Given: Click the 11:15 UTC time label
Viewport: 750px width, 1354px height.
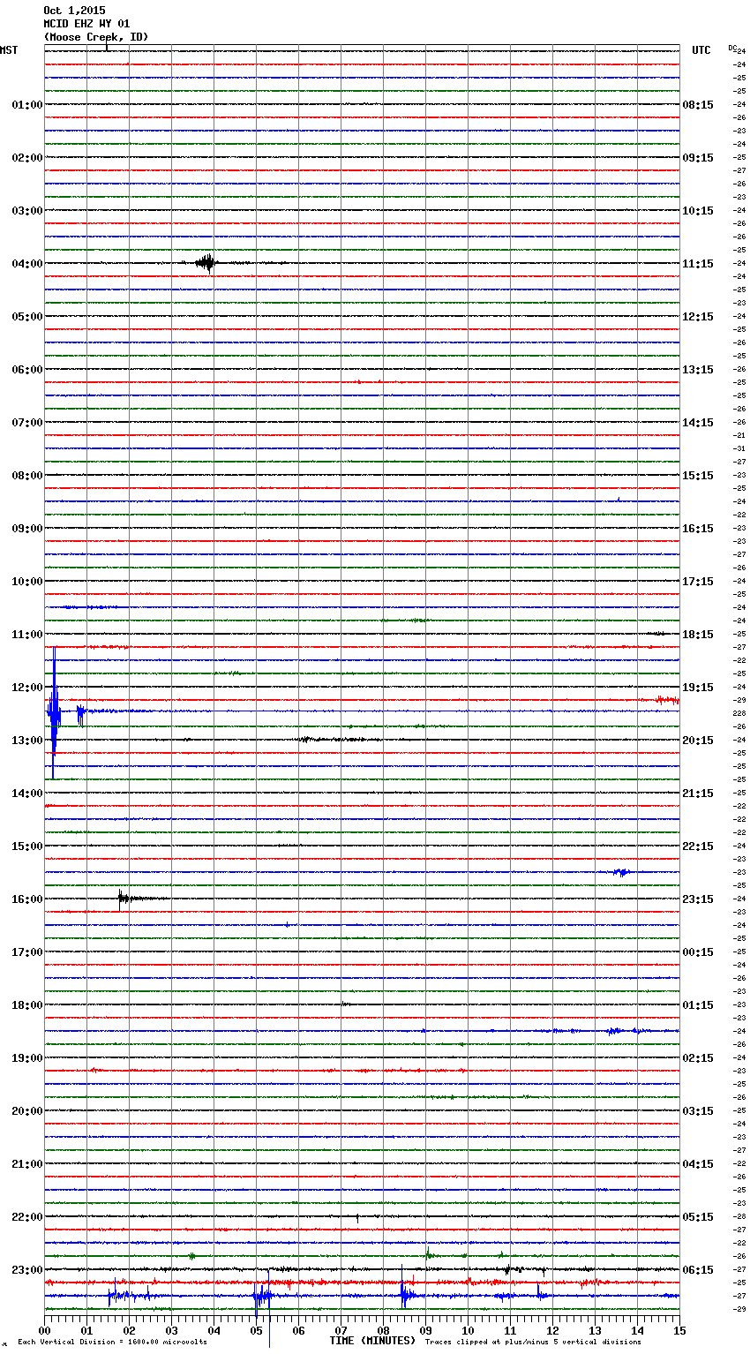Looking at the screenshot, I should point(698,264).
